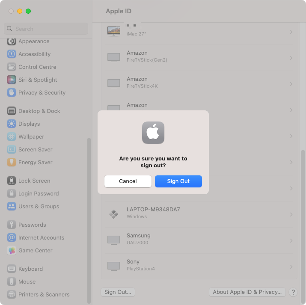The height and width of the screenshot is (305, 306).
Task: Click the iMac 27" device thumbnail
Action: point(114,31)
